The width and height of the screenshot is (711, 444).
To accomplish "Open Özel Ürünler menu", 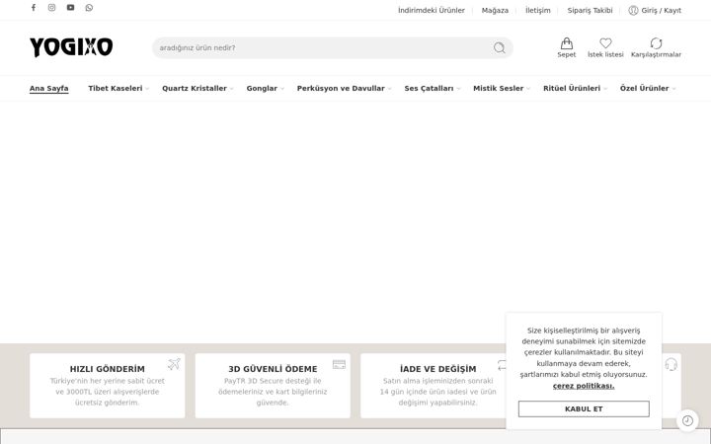I will point(644,89).
